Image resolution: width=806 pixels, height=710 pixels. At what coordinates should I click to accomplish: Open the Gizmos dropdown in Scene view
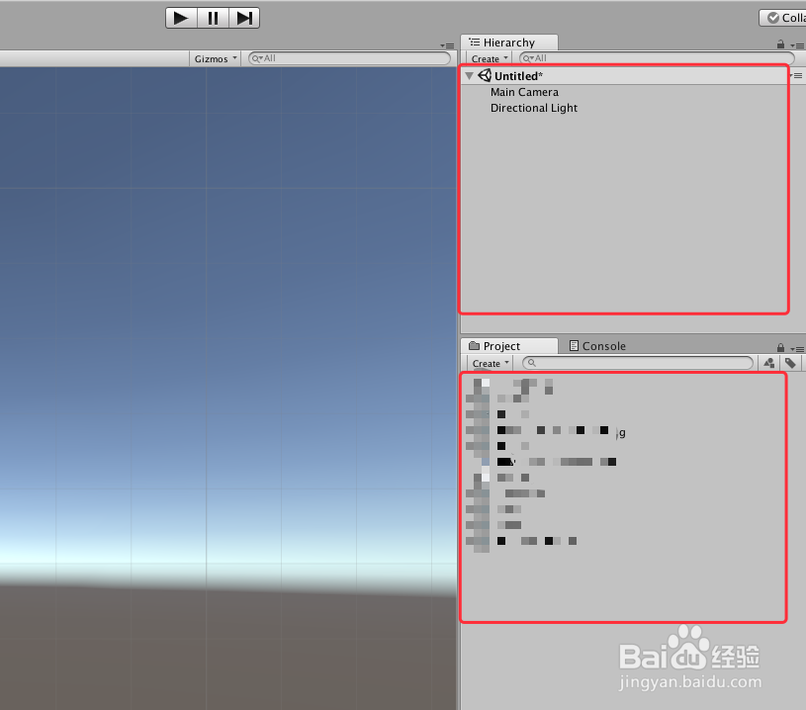coord(216,58)
